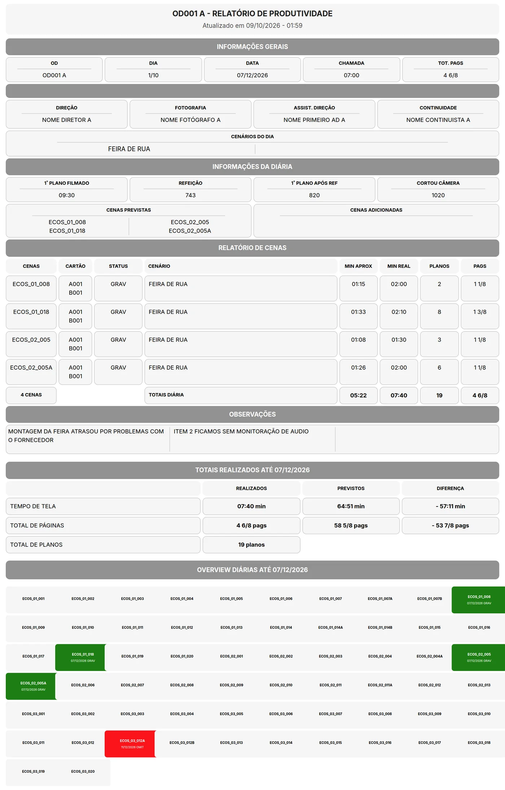Click the green ECOS_02_005 overview tile
This screenshot has width=505, height=790.
(x=478, y=657)
